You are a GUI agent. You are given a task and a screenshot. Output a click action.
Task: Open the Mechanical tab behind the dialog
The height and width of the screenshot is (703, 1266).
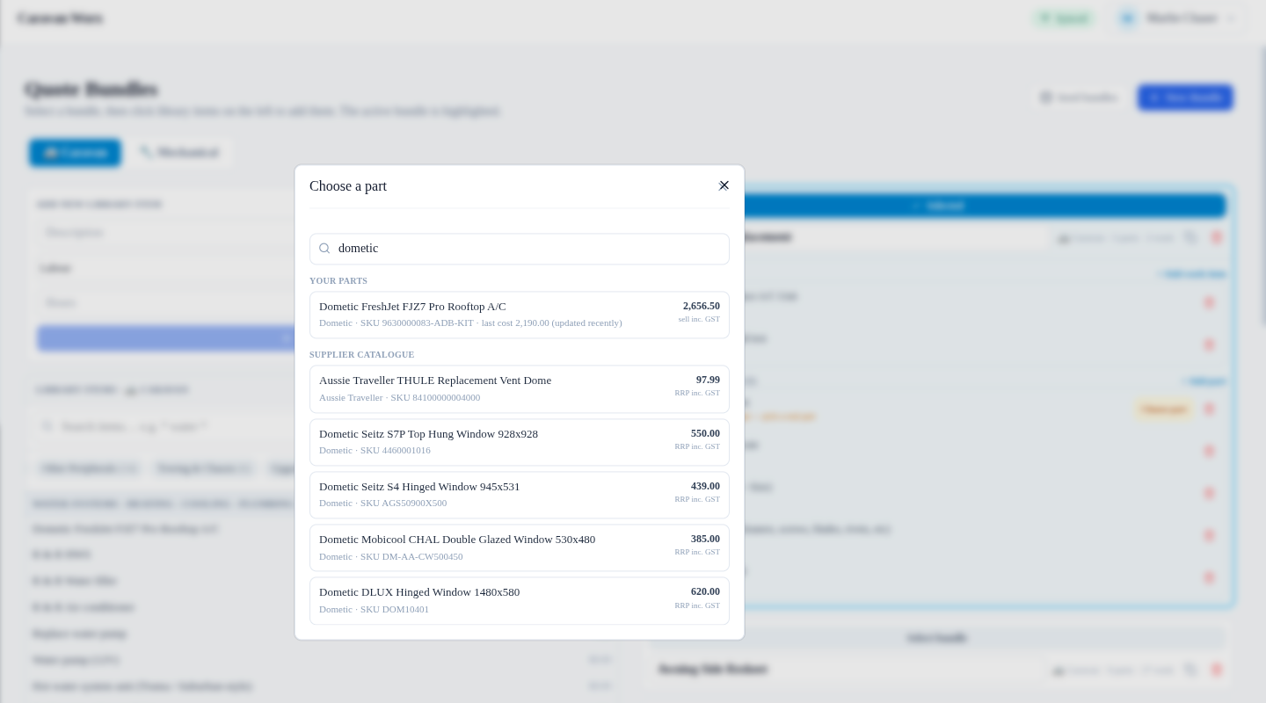pos(179,153)
